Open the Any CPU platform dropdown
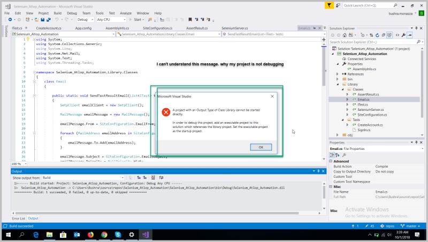The image size is (428, 242). tap(111, 20)
